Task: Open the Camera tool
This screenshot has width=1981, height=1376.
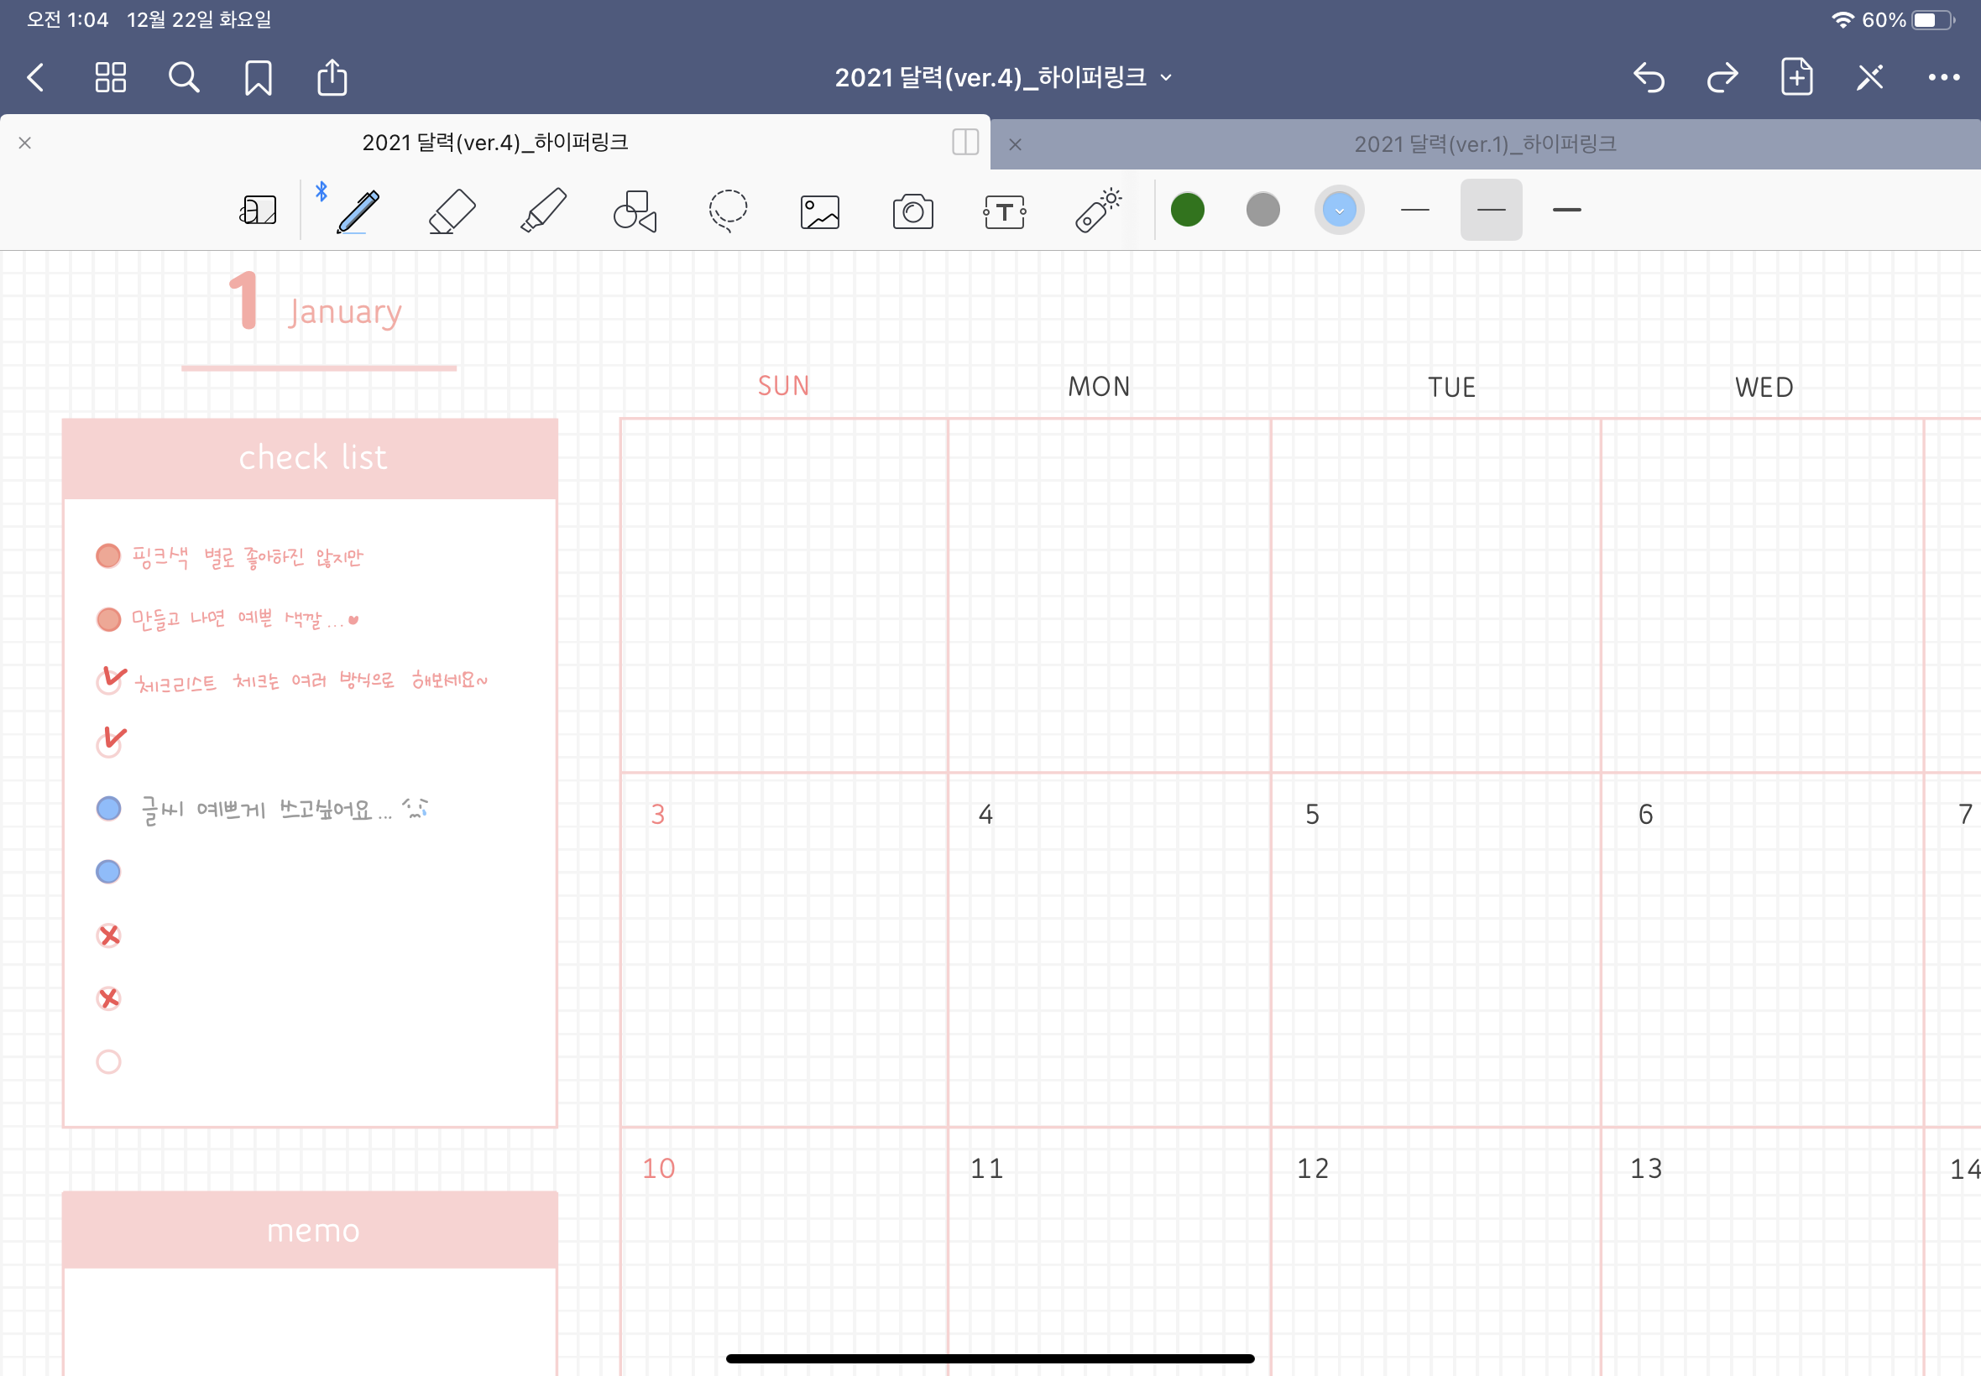Action: coord(912,211)
